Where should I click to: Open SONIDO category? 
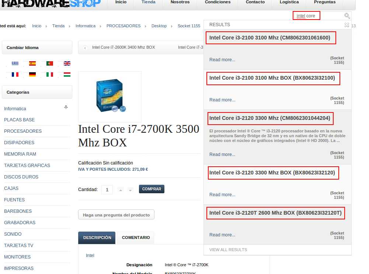pos(13,234)
